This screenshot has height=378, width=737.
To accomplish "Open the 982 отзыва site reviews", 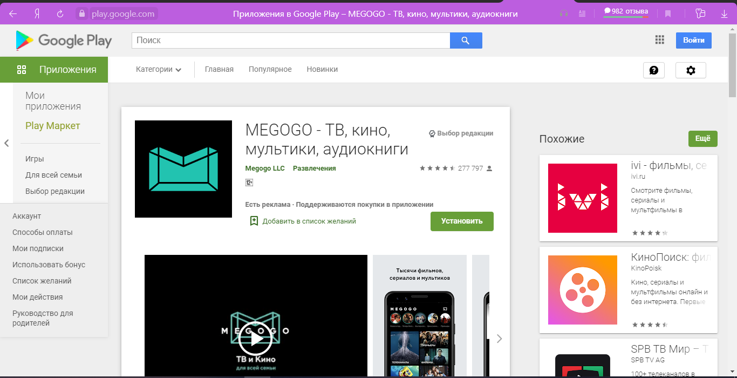I will tap(626, 12).
